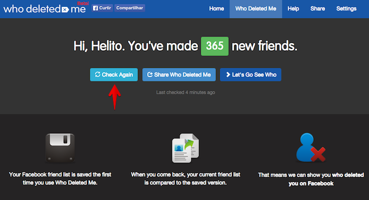Open the Help menu item
Screen dimensions: 369x200
(x=293, y=8)
